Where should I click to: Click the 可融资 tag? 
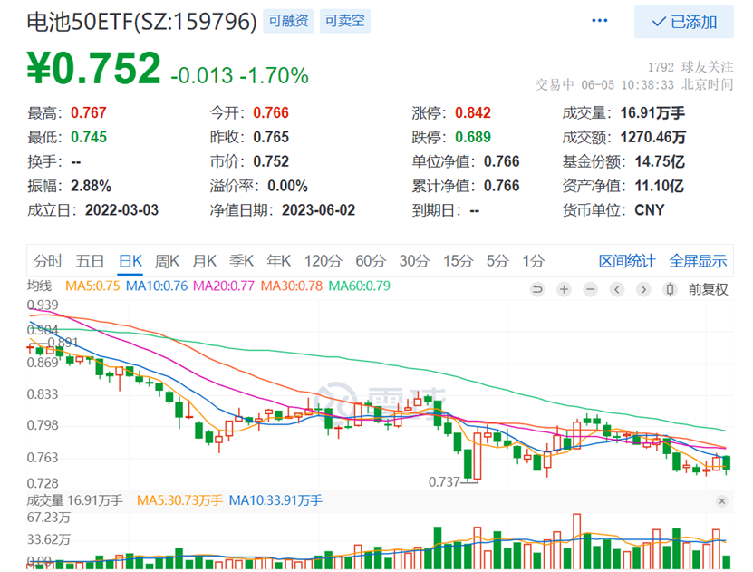click(288, 21)
